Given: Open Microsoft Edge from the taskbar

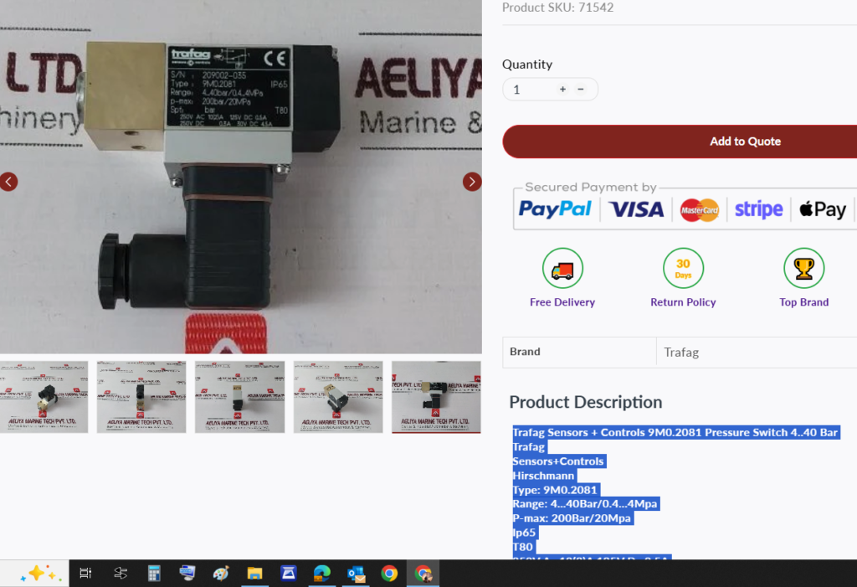Looking at the screenshot, I should click(322, 574).
